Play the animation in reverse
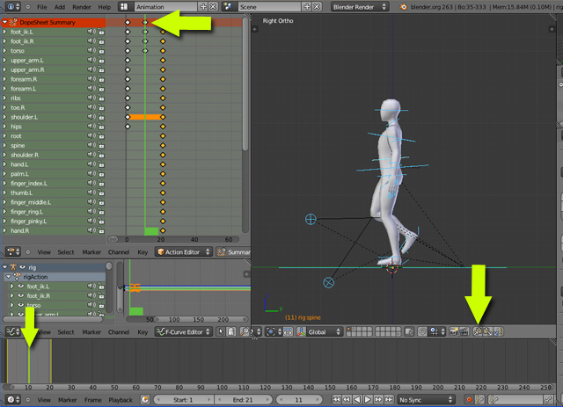Viewport: 563px width, 407px height. point(357,399)
